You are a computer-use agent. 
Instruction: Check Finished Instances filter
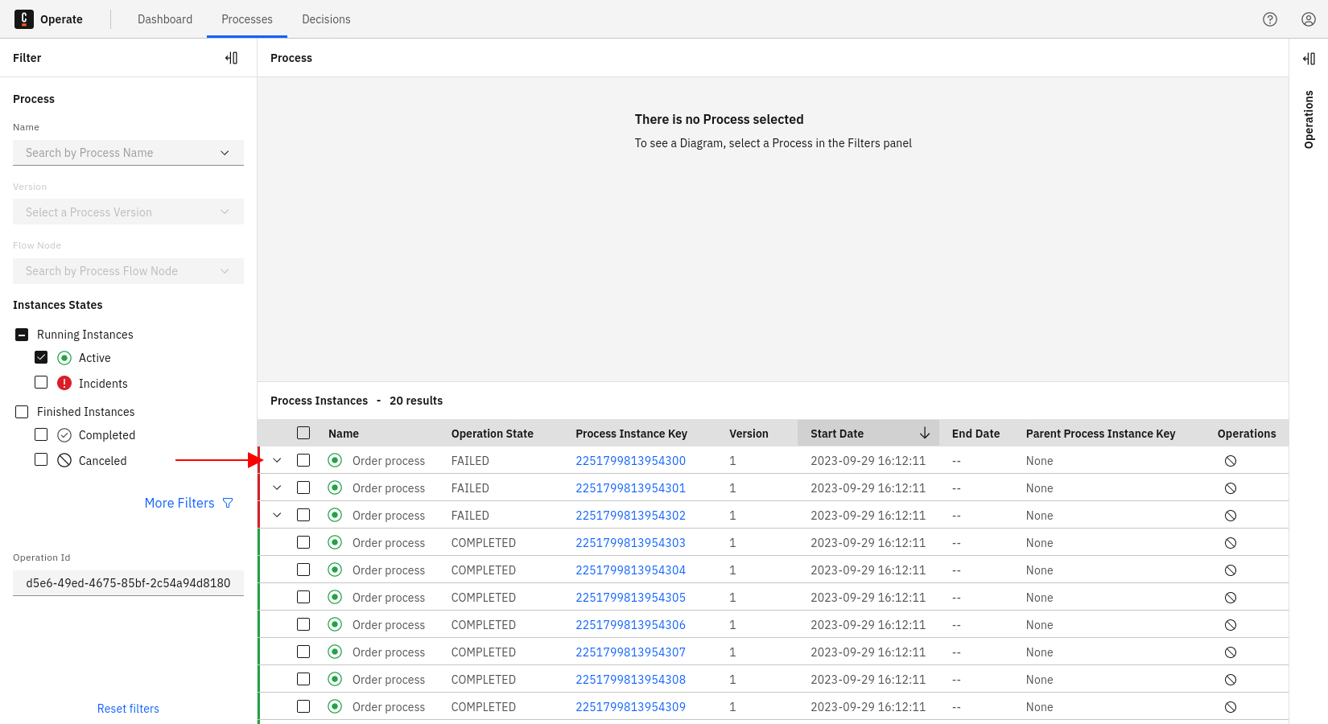(x=22, y=412)
